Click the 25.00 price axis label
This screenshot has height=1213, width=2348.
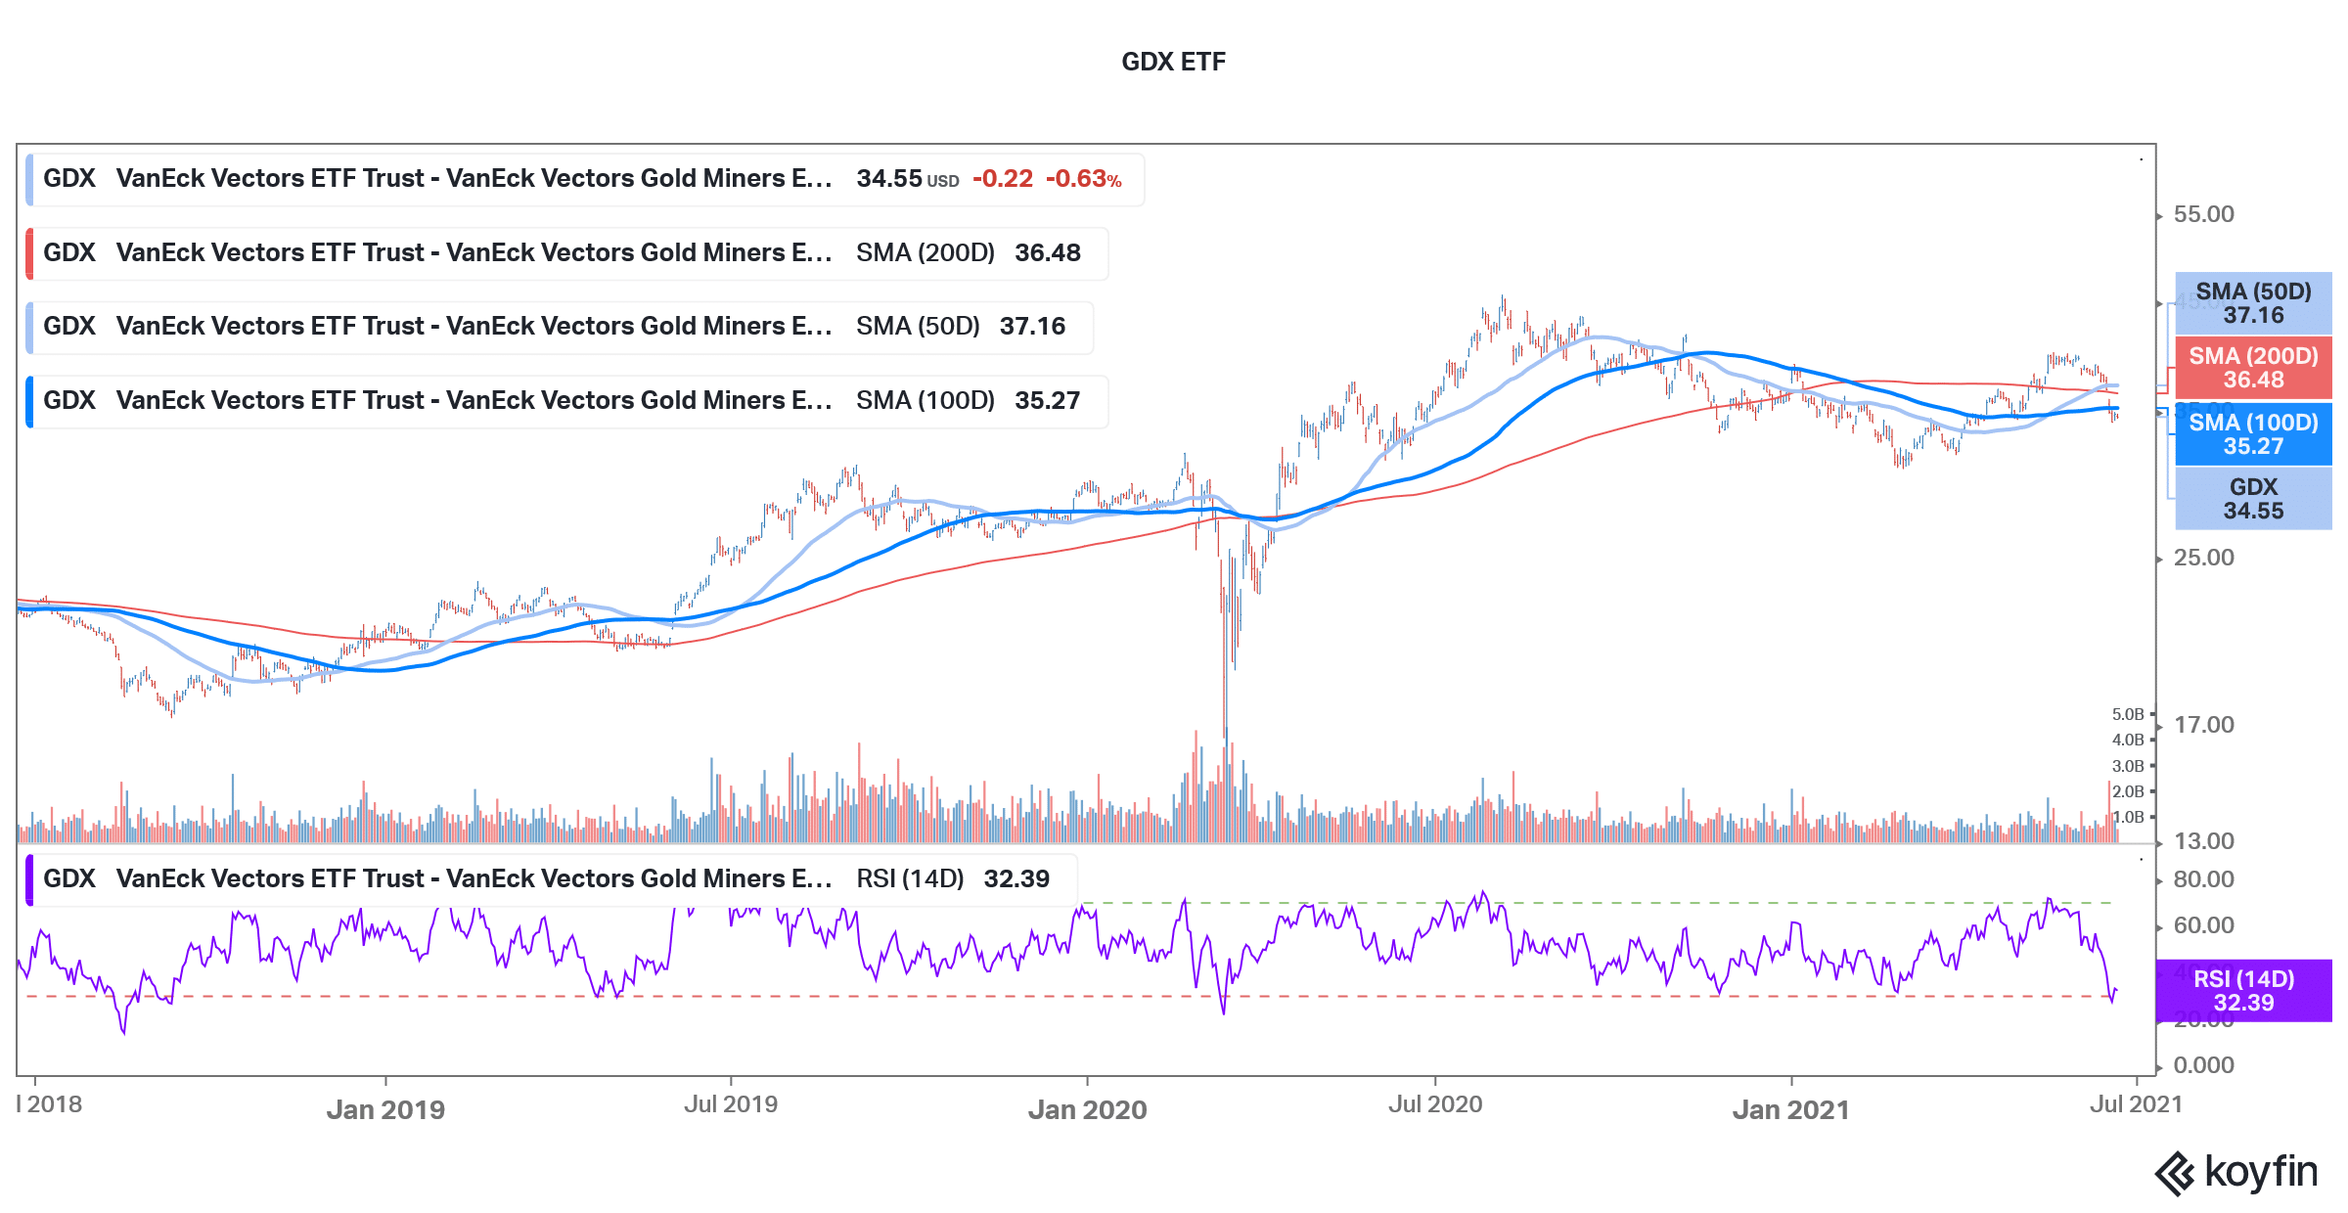pyautogui.click(x=2203, y=558)
